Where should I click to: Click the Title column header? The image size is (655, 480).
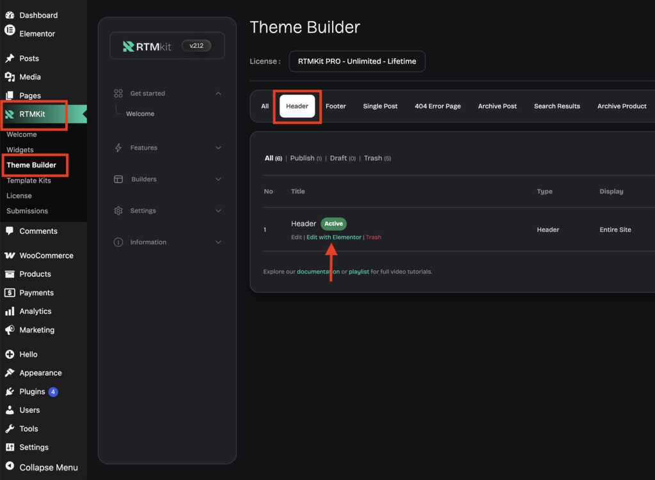[298, 191]
